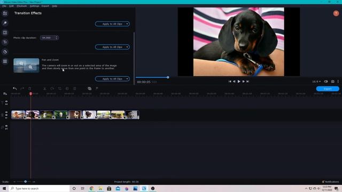Open the Filters magic wand tab

coord(5,23)
